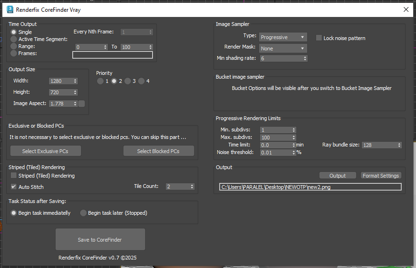Image resolution: width=416 pixels, height=268 pixels.
Task: Click the Time limit value 0.0
Action: 276,145
